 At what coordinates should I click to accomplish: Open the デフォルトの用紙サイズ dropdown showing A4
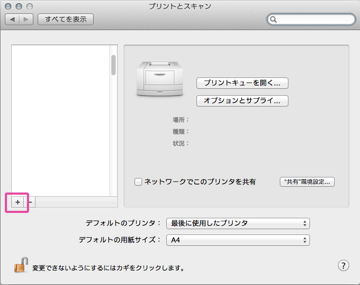tap(238, 240)
